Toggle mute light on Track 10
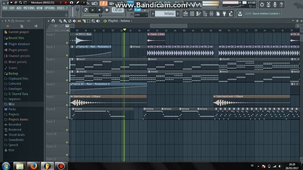This screenshot has width=303, height=170. point(67,142)
